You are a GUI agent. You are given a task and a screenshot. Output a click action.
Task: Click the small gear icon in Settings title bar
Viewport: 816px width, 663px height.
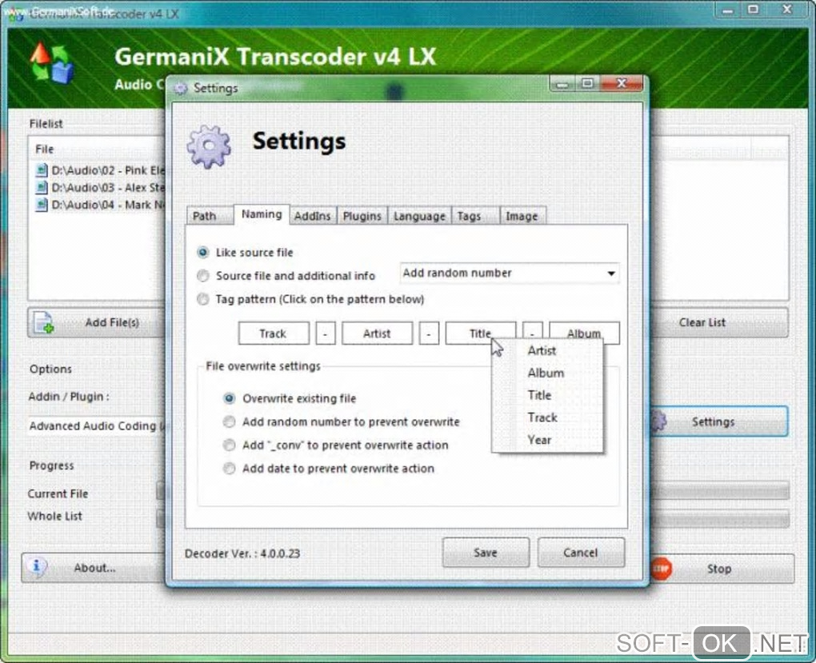180,89
